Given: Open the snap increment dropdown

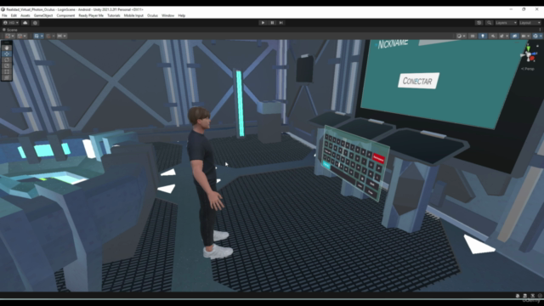Looking at the screenshot, I should pos(62,36).
